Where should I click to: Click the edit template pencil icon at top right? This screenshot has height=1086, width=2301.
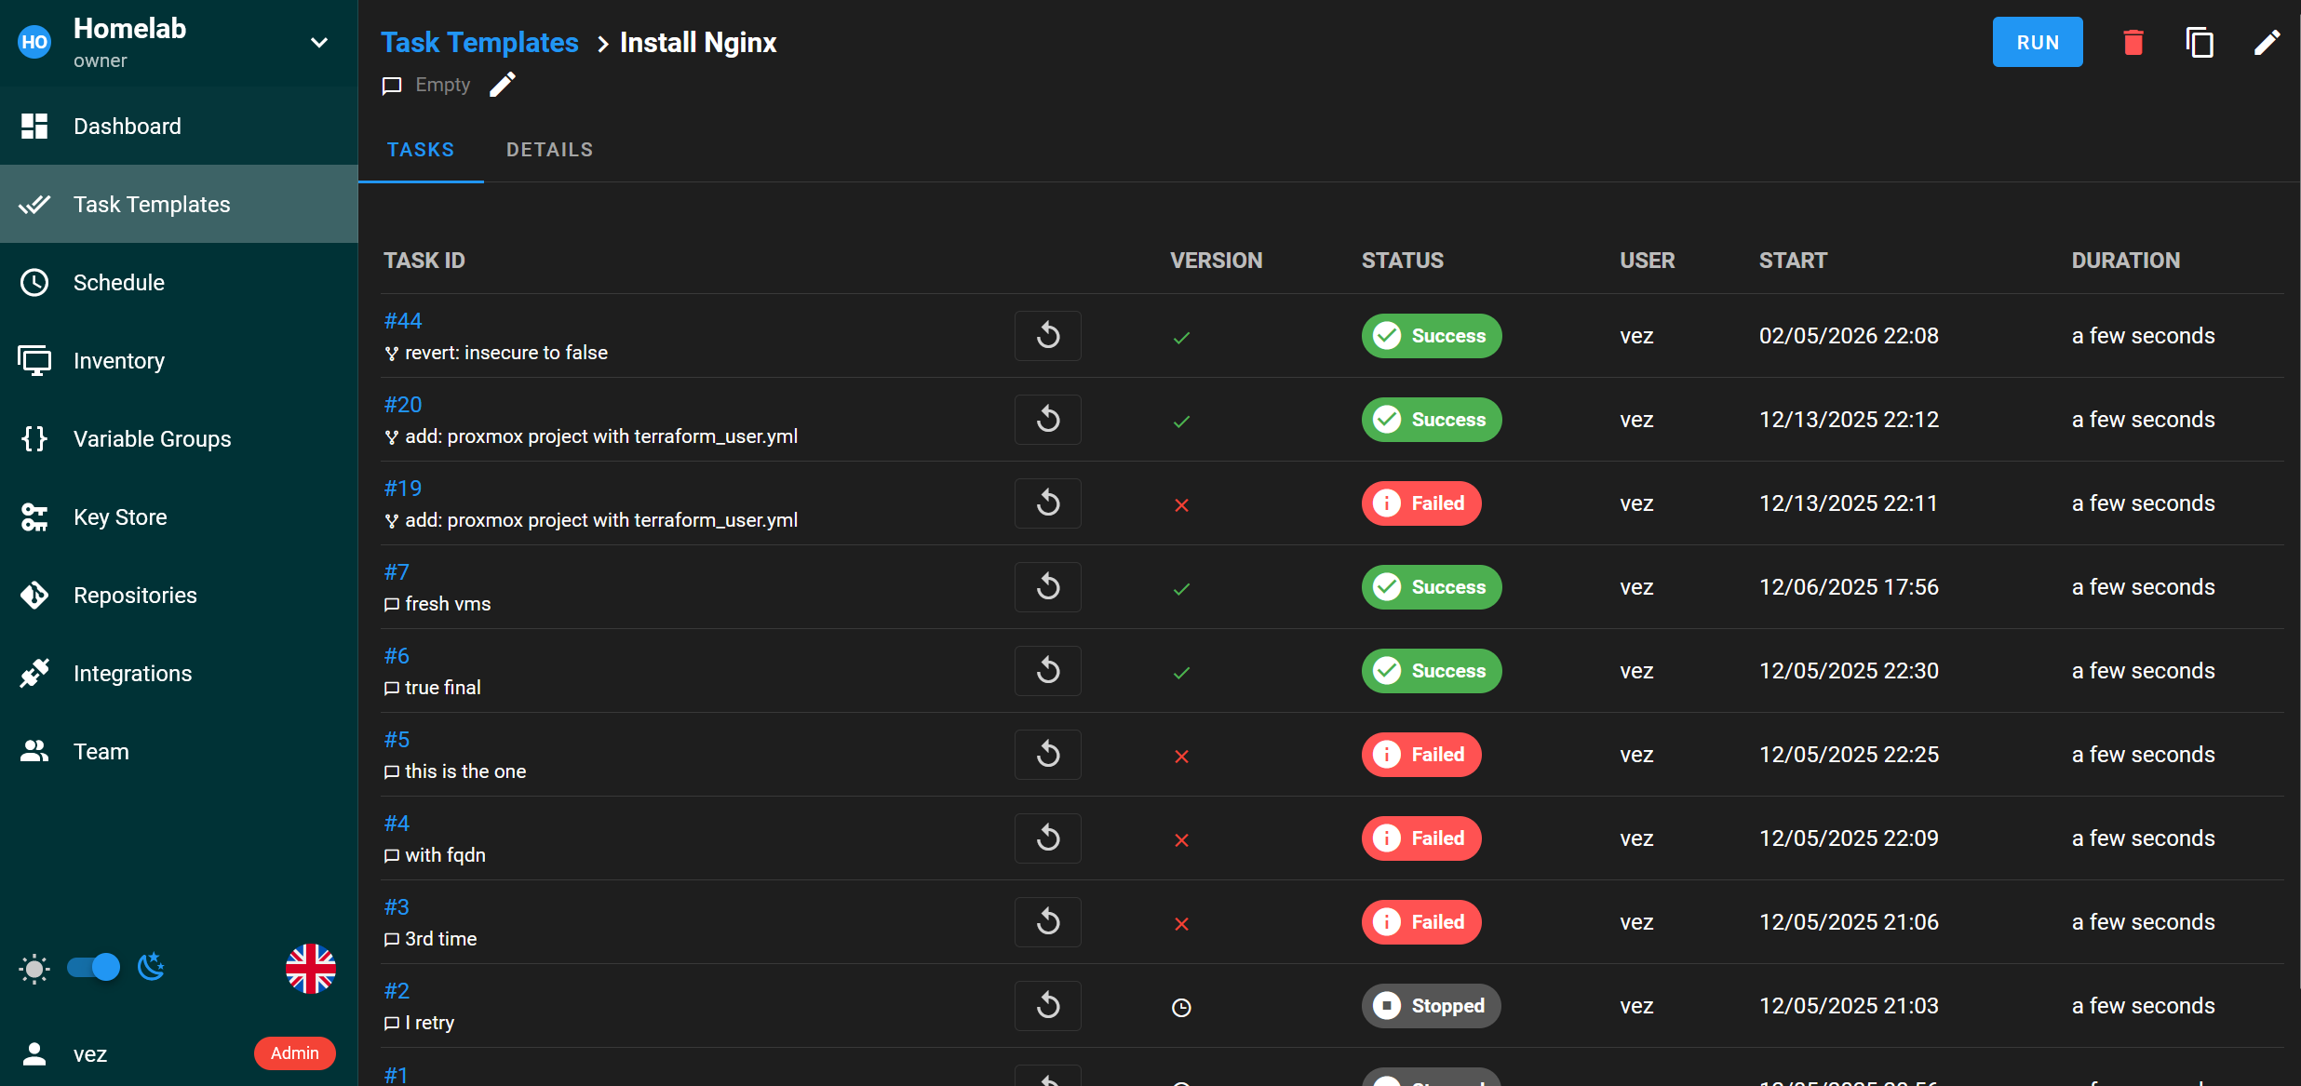coord(2267,43)
